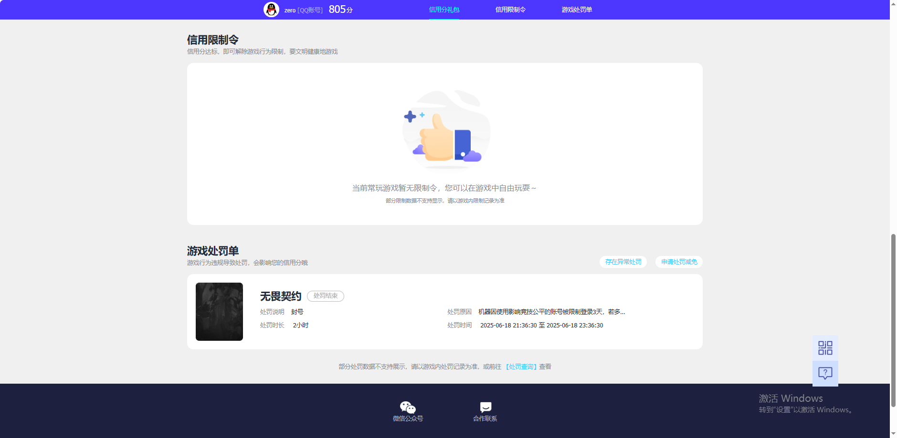The image size is (897, 438).
Task: Click 申请处罚减免 button
Action: pos(679,262)
